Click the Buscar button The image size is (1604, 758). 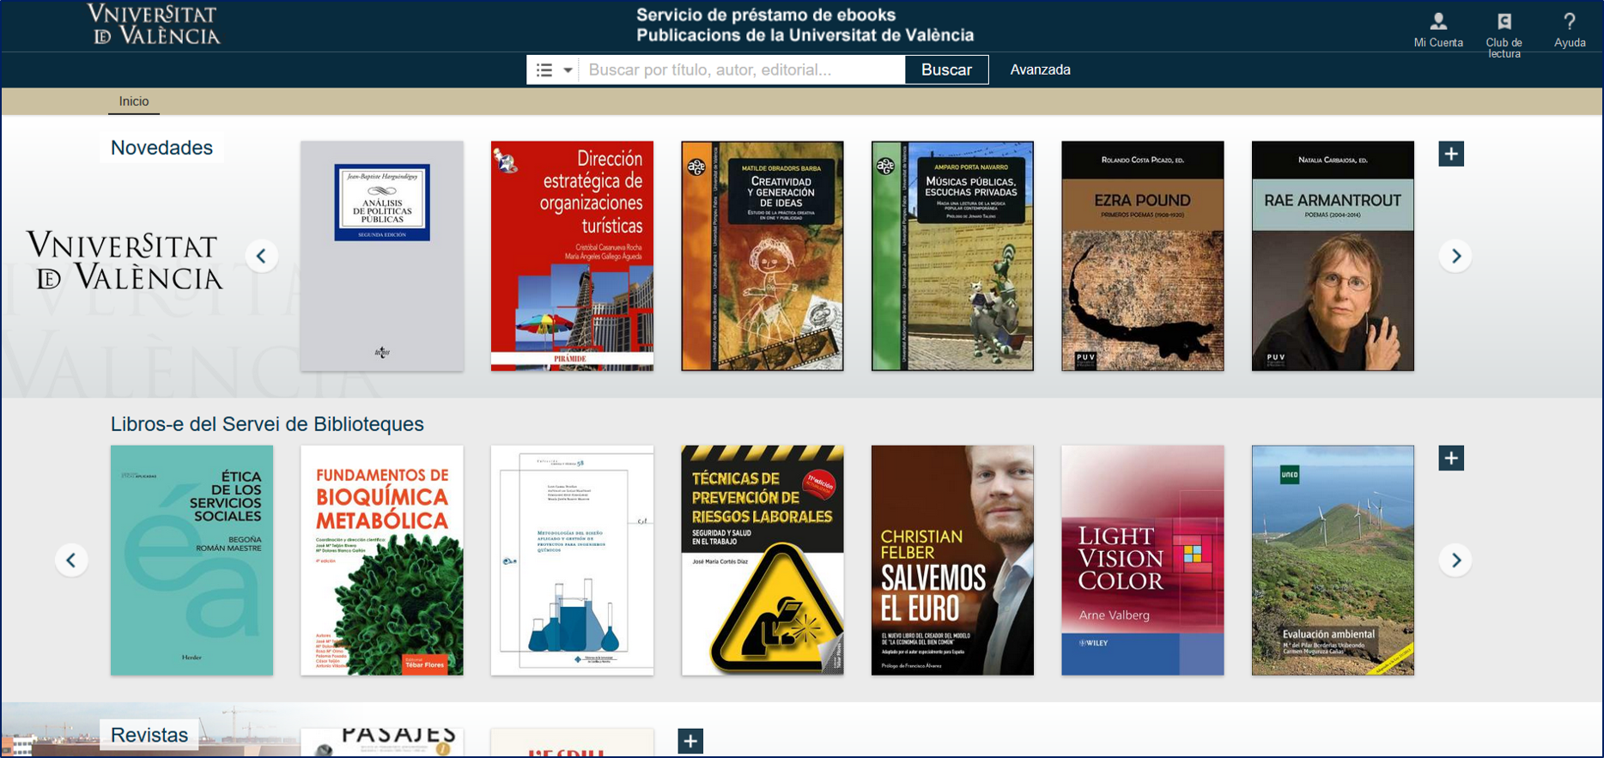tap(946, 70)
